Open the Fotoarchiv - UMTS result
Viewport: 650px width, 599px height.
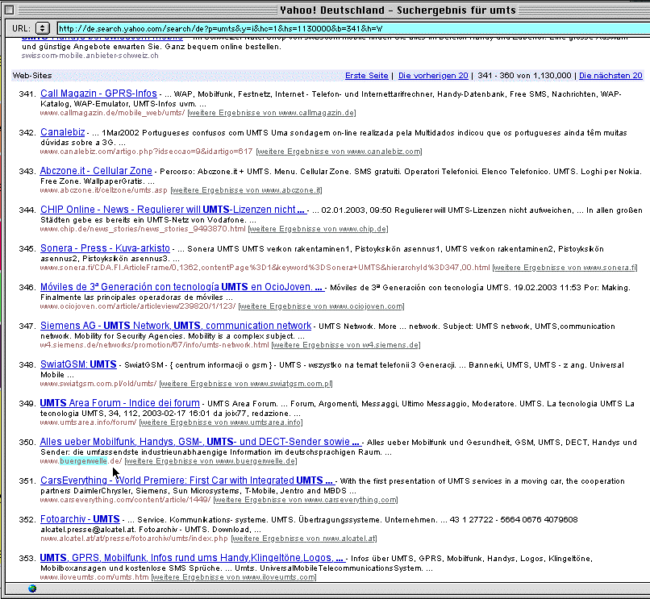tap(80, 519)
